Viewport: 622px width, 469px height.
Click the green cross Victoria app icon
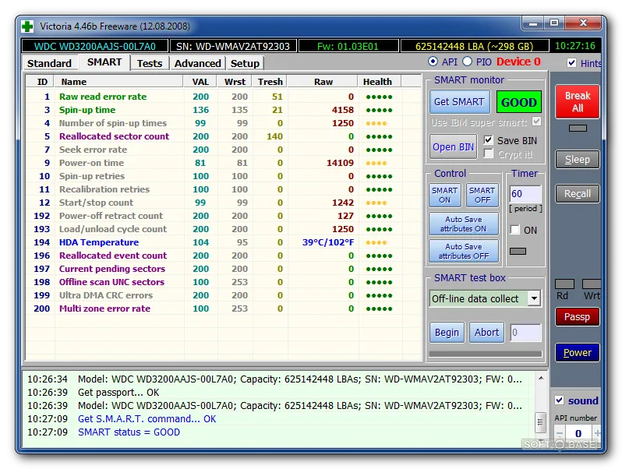tap(27, 26)
